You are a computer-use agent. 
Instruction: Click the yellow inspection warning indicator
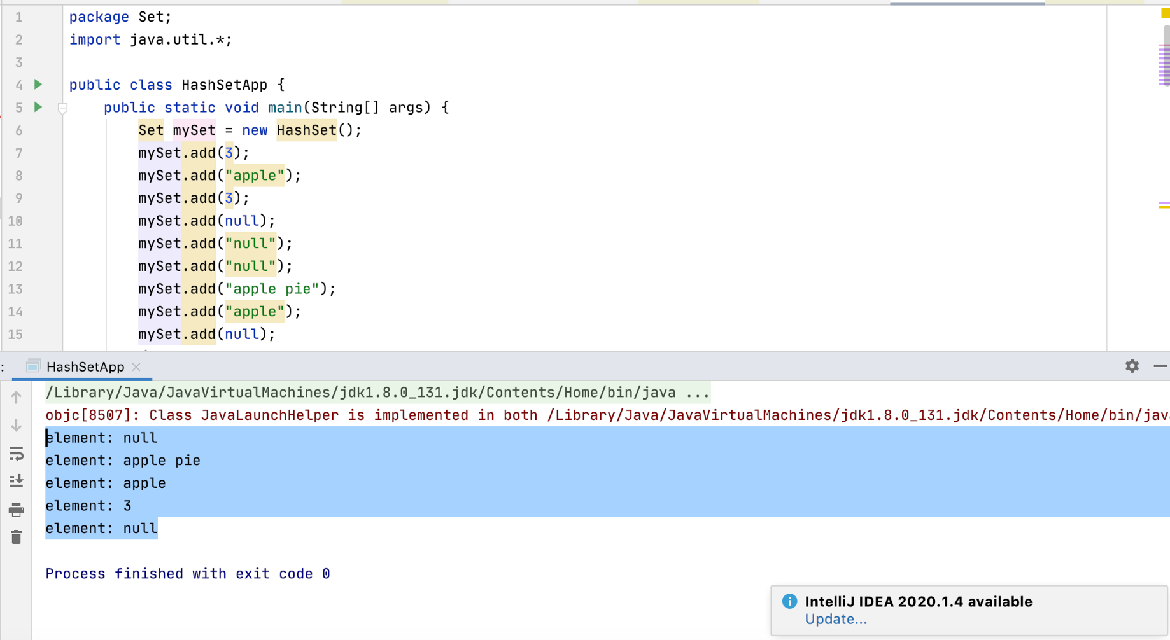(x=1165, y=13)
